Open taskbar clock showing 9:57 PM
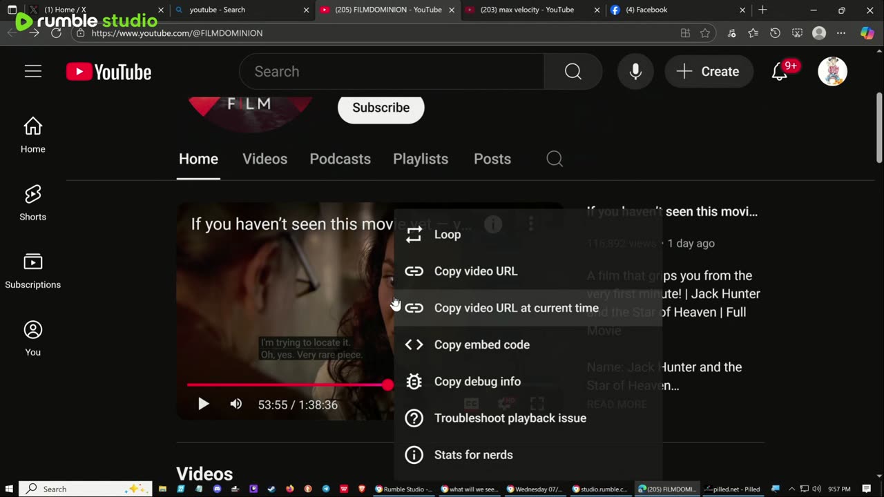 click(839, 489)
